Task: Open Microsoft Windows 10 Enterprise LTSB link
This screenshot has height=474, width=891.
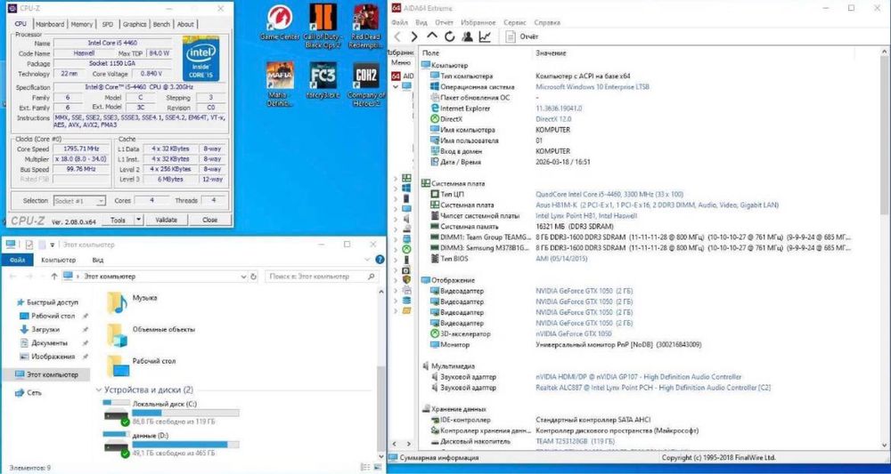Action: (593, 87)
